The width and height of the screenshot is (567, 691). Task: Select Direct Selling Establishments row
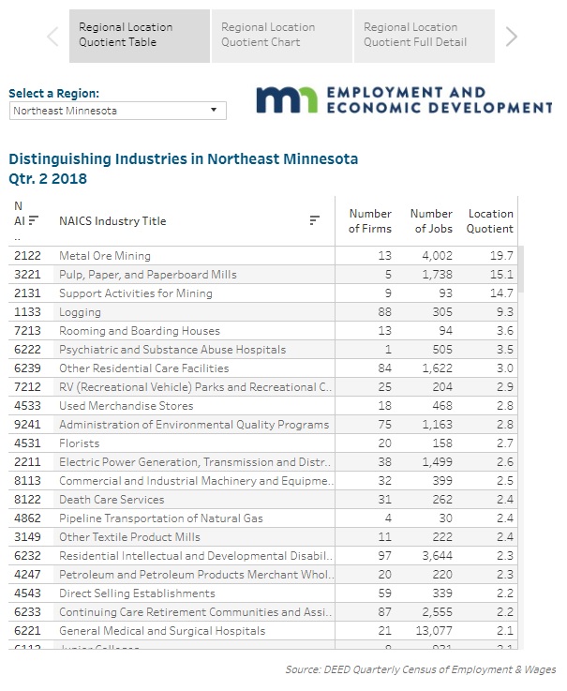[x=263, y=593]
